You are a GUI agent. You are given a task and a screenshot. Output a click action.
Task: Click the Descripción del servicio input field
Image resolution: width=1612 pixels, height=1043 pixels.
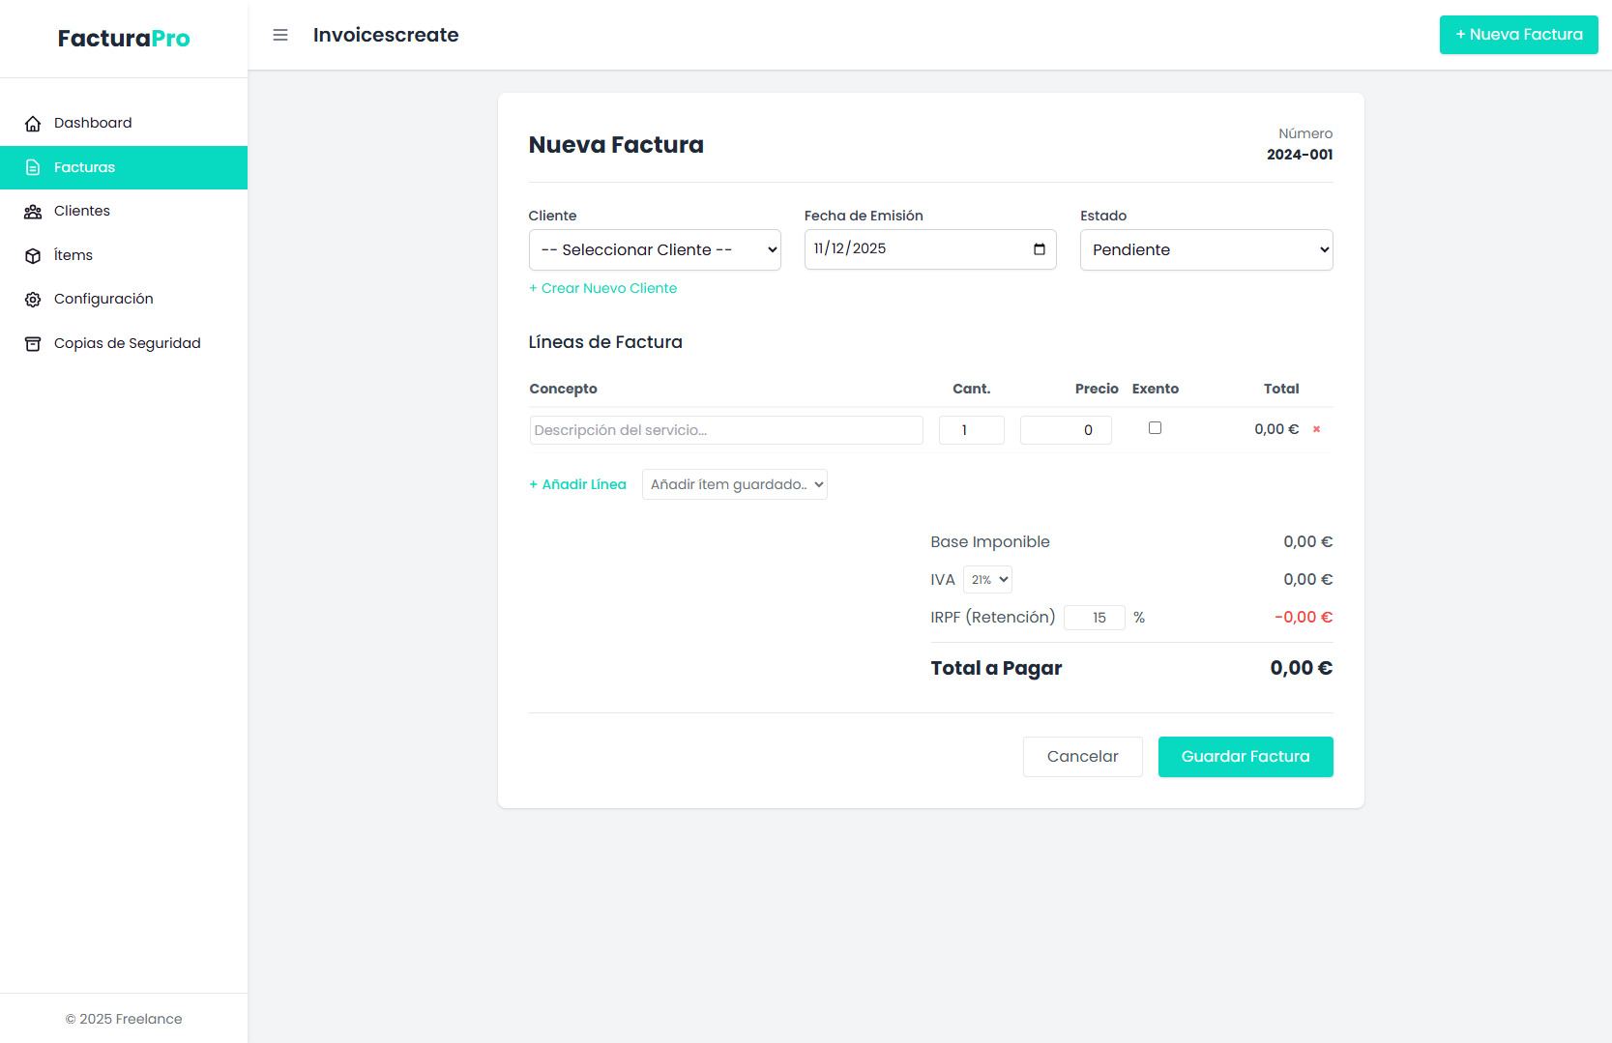tap(726, 430)
